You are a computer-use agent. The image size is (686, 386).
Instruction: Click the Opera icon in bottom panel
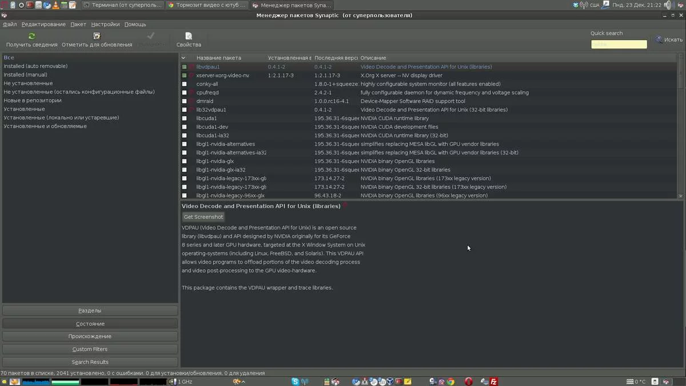click(x=468, y=381)
